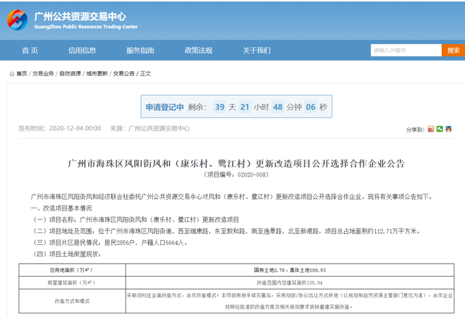Click the announcement main title

click(x=236, y=163)
